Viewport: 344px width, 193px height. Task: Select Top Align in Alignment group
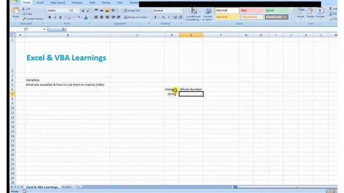96,11
